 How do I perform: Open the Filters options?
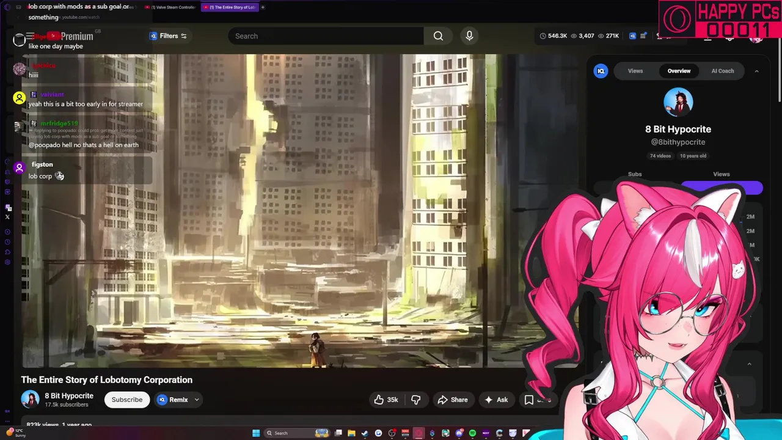(x=173, y=36)
